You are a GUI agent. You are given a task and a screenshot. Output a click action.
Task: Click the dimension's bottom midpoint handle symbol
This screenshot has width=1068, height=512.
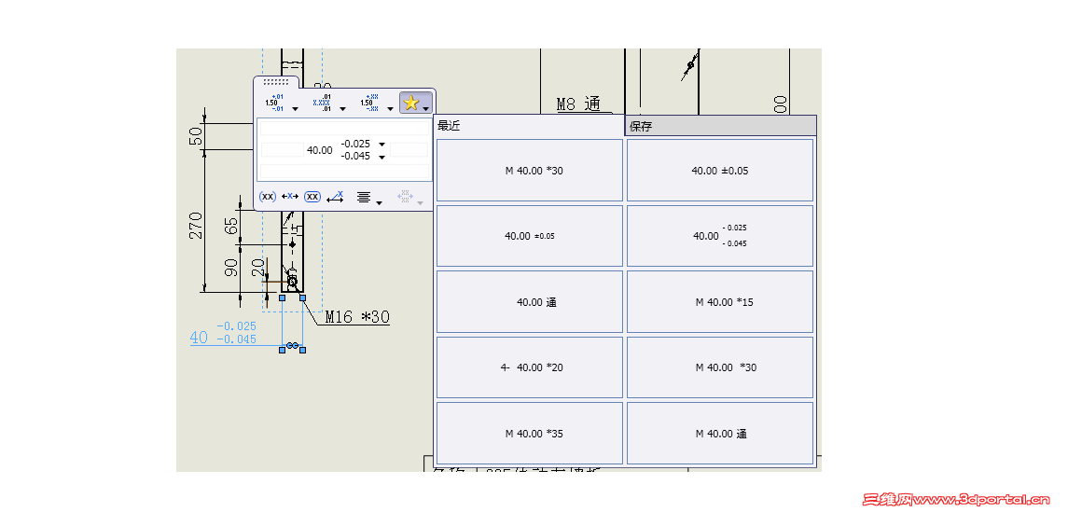pos(292,346)
